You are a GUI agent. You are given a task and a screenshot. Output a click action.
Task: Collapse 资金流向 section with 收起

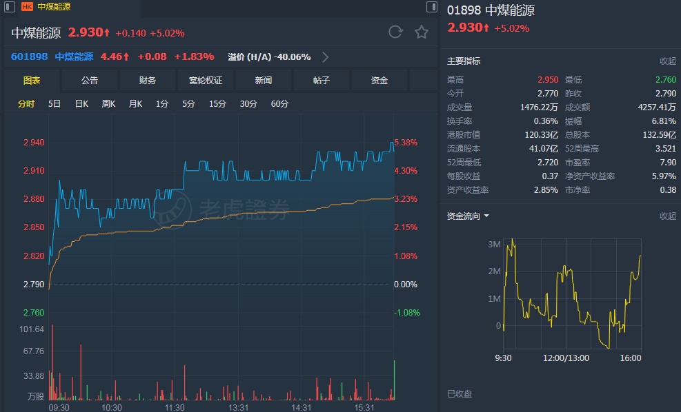(x=667, y=216)
